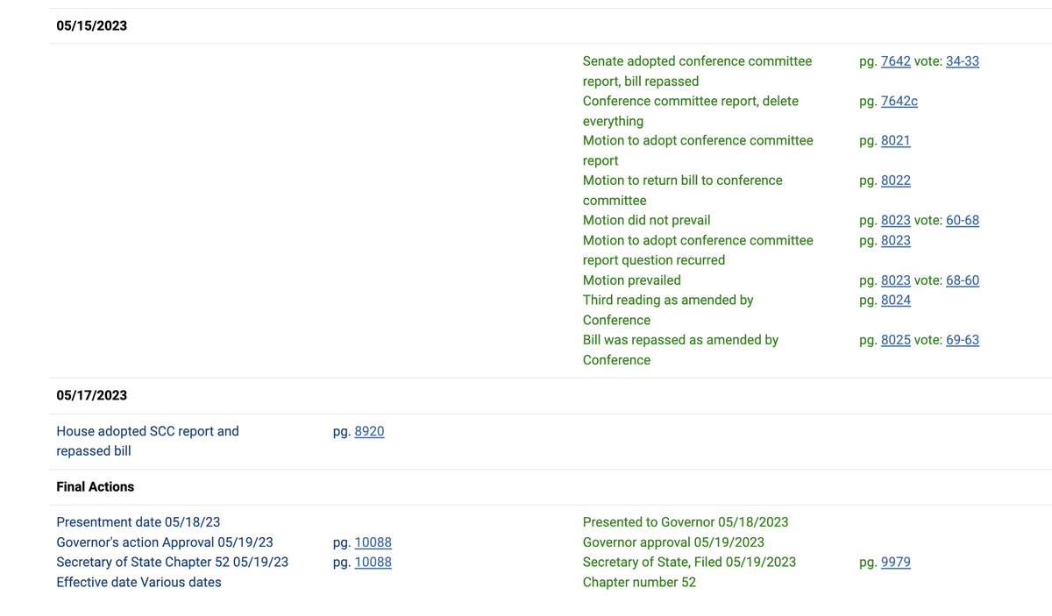
Task: View the 34-33 Senate vote link
Action: point(963,61)
